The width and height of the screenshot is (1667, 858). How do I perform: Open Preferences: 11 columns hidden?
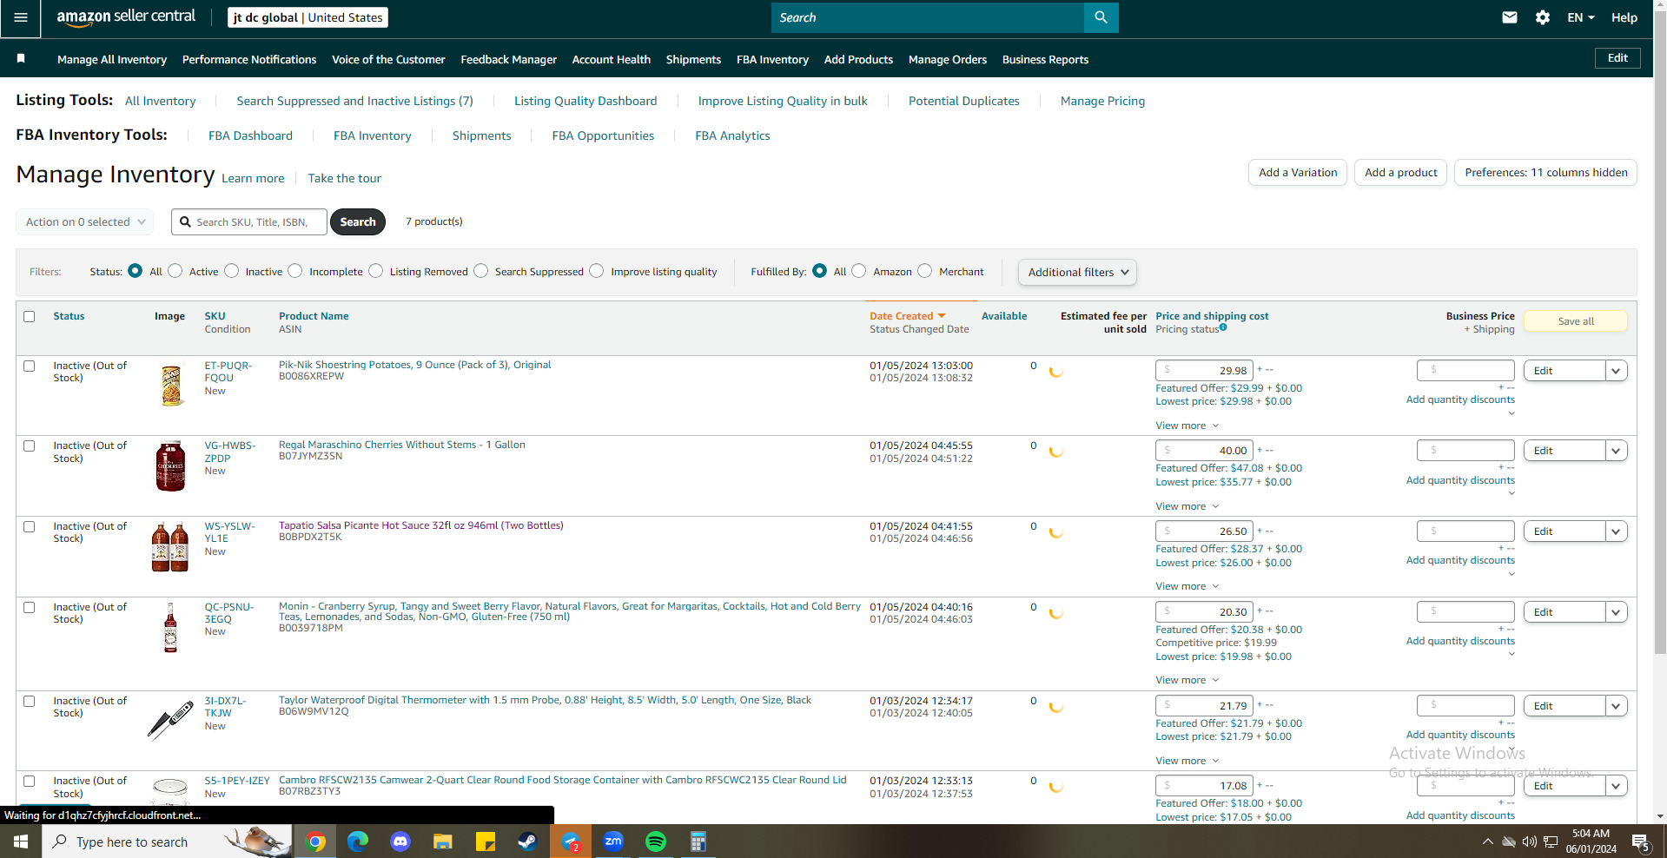coord(1546,173)
